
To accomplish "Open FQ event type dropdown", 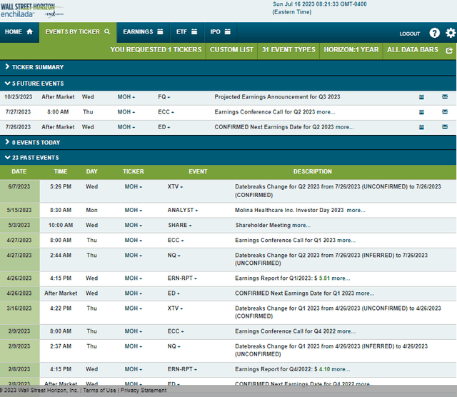I will click(x=164, y=97).
